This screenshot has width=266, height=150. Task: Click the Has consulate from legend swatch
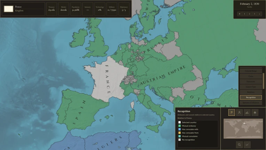coord(180,133)
